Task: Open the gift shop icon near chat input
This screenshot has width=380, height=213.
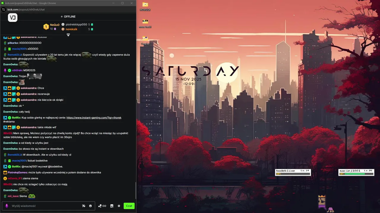Action: (112, 206)
